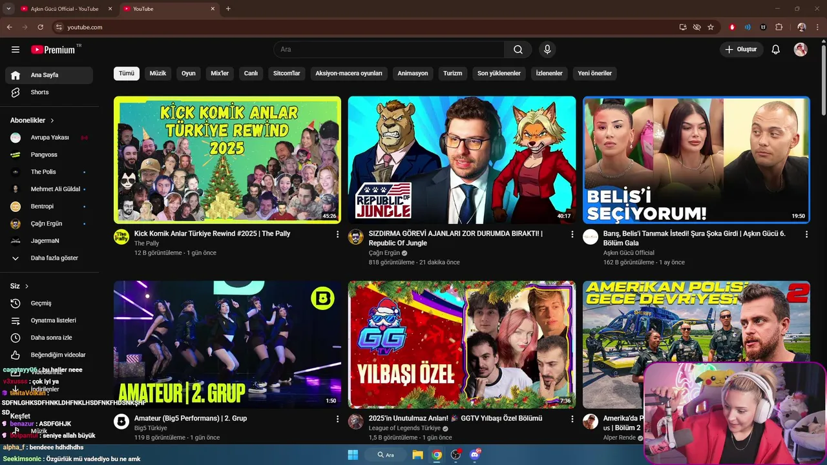Select the Animasyon filter chip

(x=413, y=73)
